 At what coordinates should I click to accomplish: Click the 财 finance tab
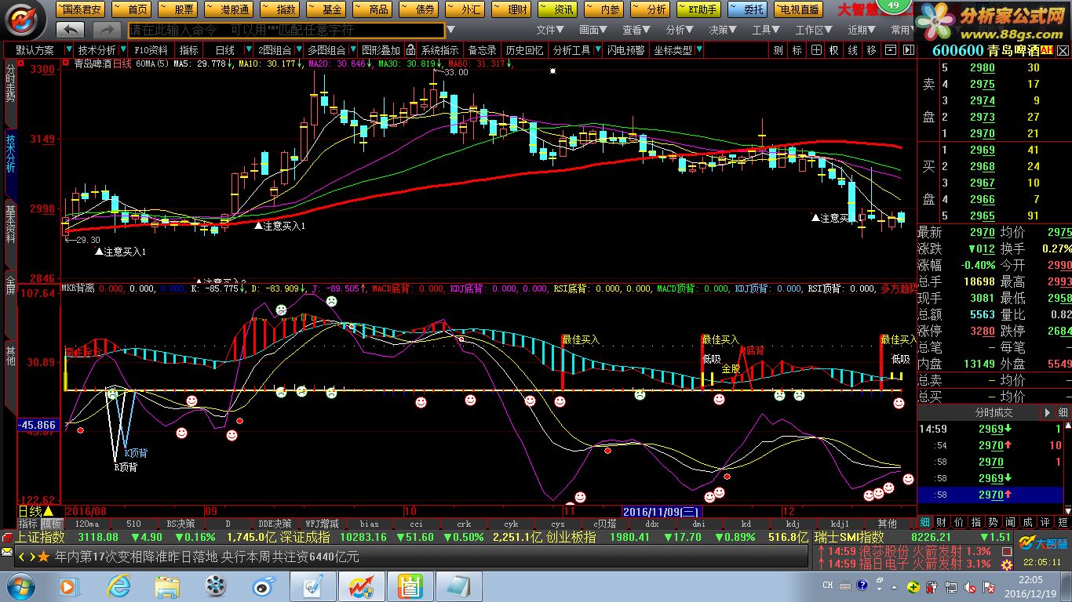click(x=942, y=522)
